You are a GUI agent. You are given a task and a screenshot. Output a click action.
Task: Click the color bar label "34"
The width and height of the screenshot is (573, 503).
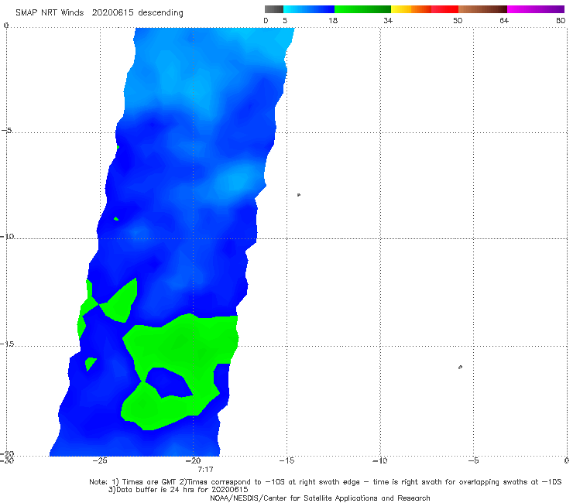click(388, 21)
